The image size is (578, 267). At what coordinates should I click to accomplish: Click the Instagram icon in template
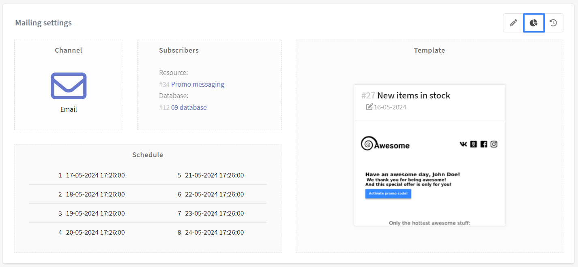click(x=494, y=144)
